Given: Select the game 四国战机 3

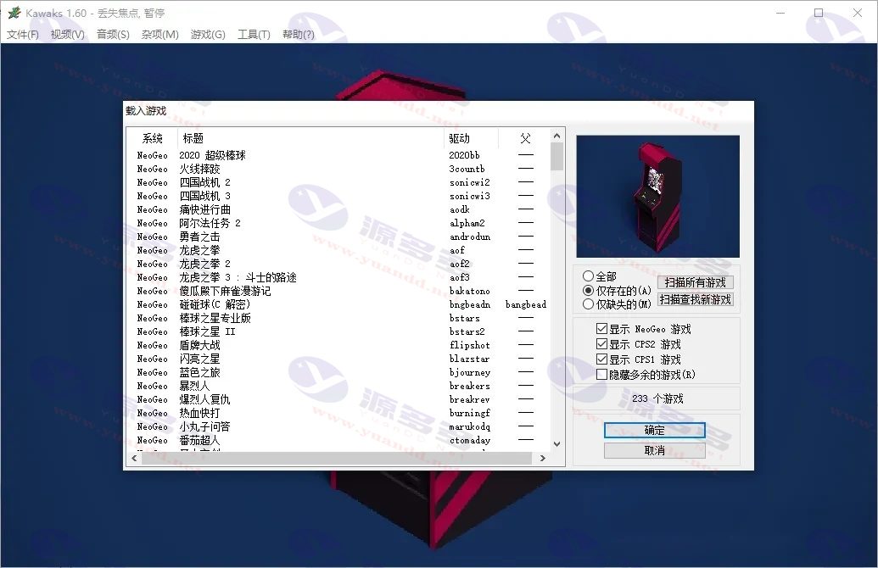Looking at the screenshot, I should tap(204, 196).
